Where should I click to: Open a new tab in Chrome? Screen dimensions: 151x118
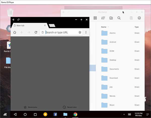(52, 25)
